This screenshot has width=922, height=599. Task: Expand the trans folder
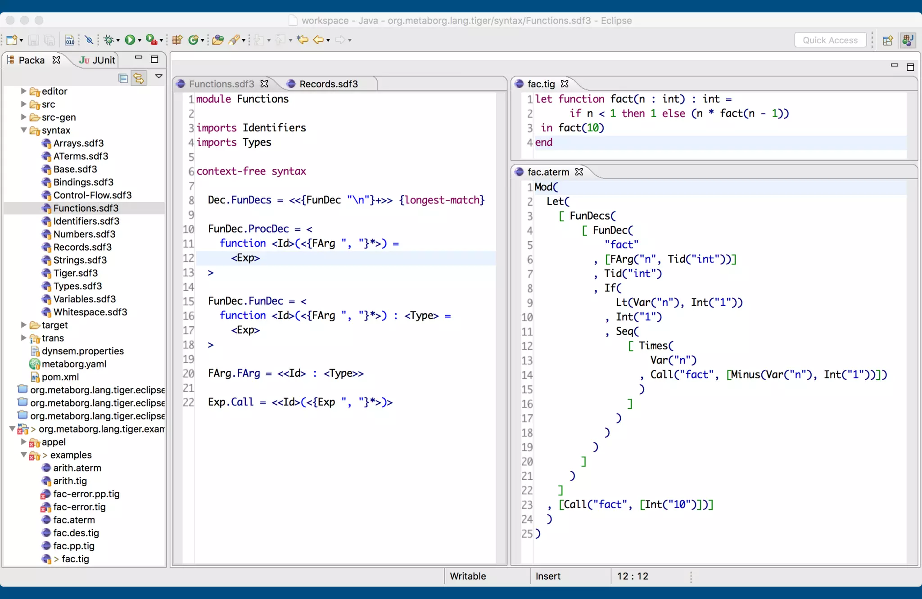pos(24,338)
